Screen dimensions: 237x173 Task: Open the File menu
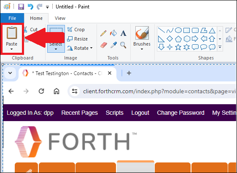pyautogui.click(x=12, y=18)
